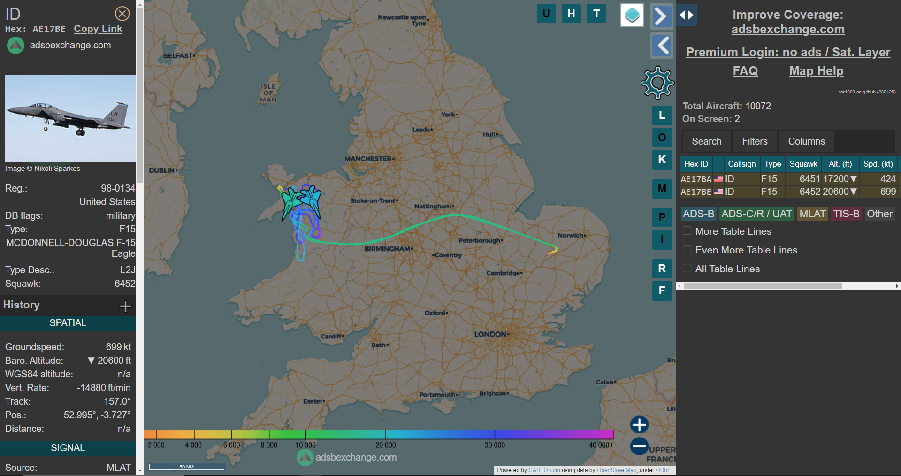Enable All Table Lines checkbox
This screenshot has width=901, height=476.
pyautogui.click(x=687, y=269)
